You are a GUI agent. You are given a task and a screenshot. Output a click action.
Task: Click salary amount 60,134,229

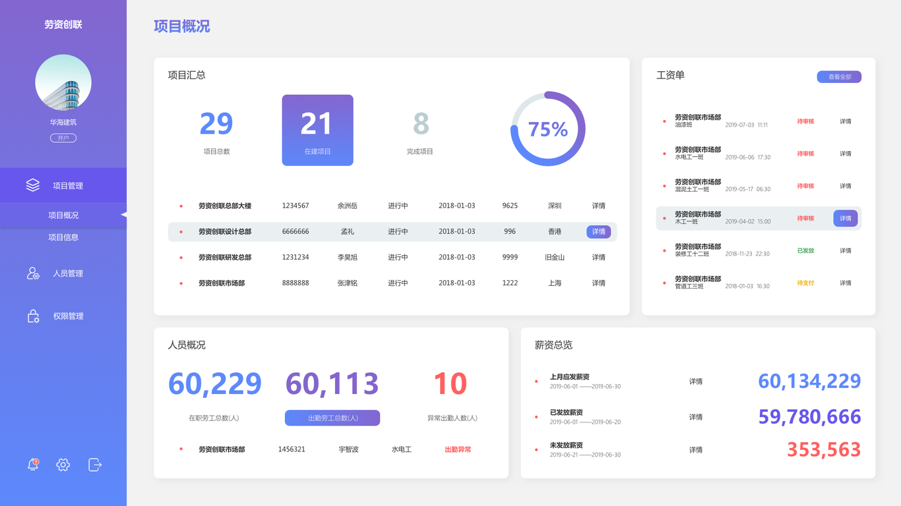tap(810, 381)
